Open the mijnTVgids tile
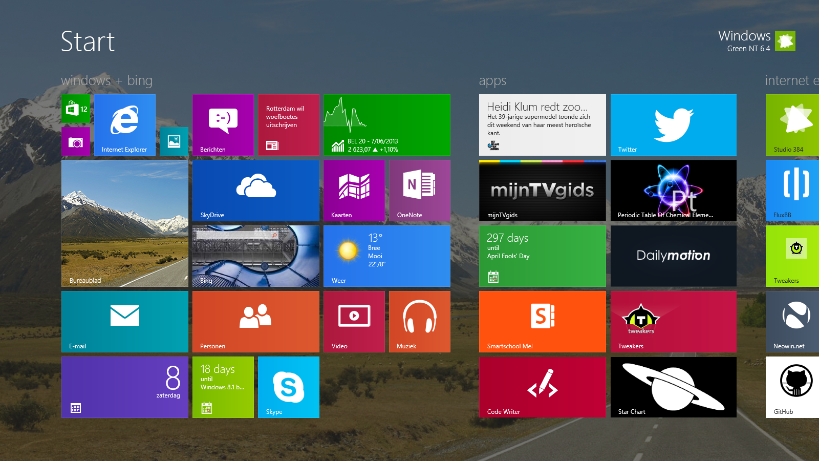Image resolution: width=819 pixels, height=461 pixels. pyautogui.click(x=543, y=191)
